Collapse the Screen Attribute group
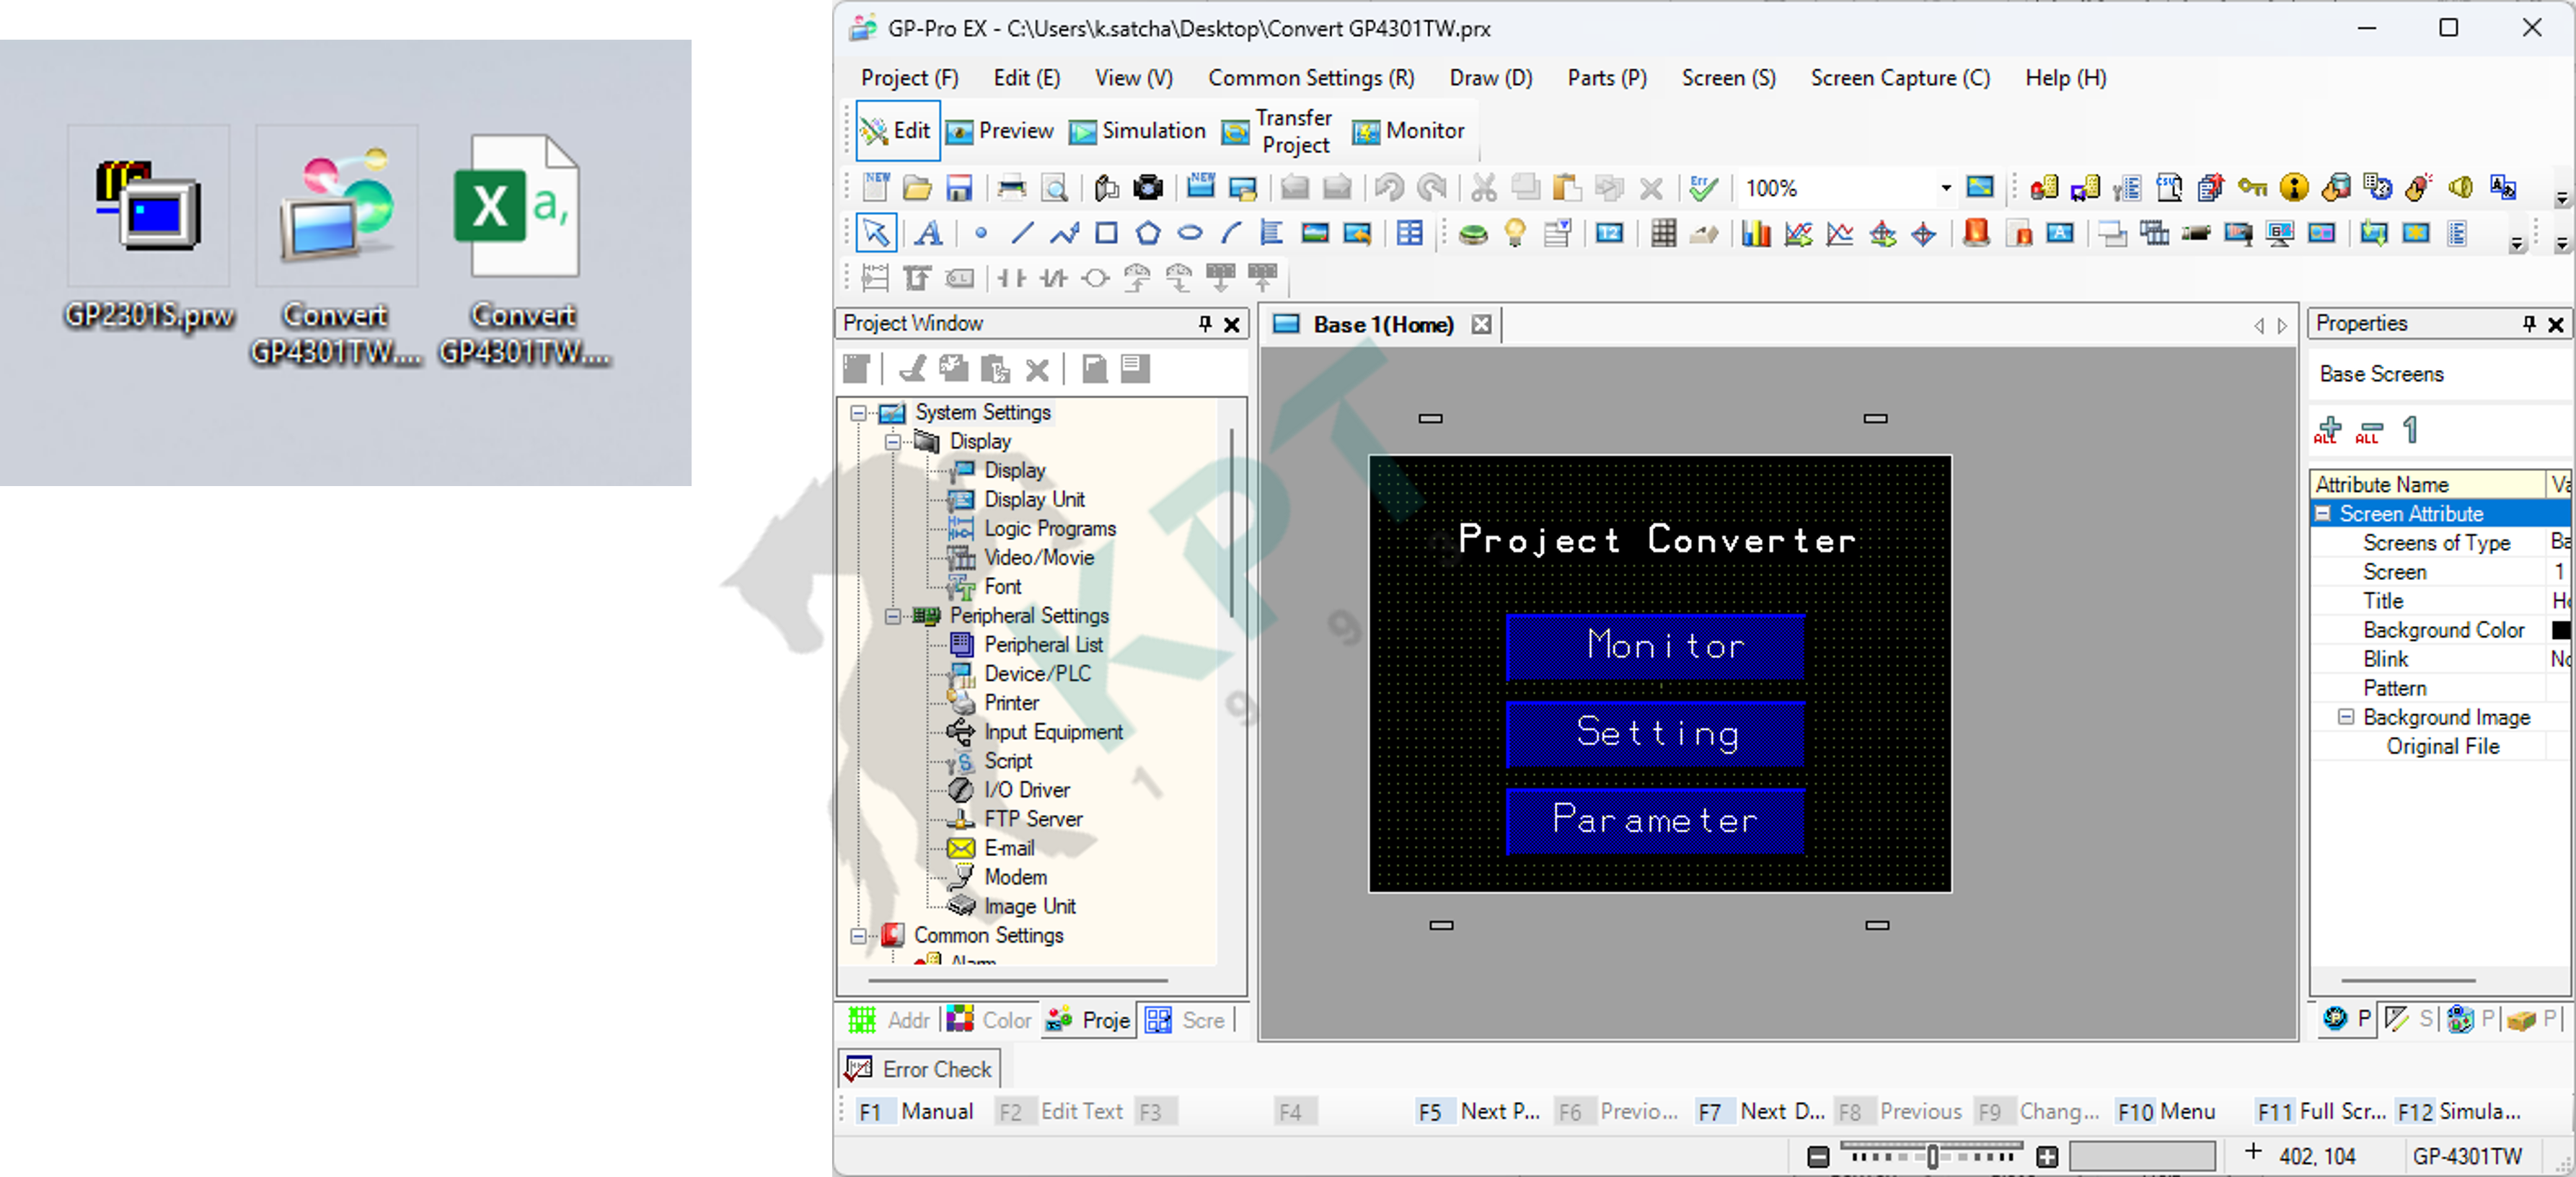Viewport: 2576px width, 1177px height. click(2324, 514)
